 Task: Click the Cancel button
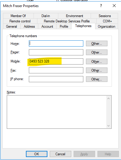click(60, 154)
